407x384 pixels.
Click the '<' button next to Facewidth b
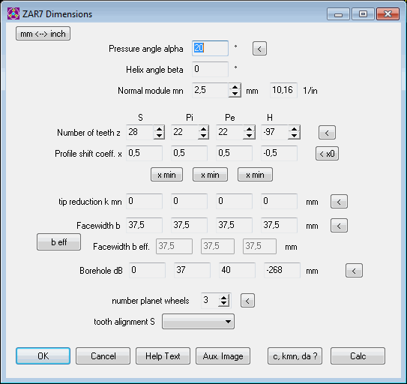pos(339,226)
